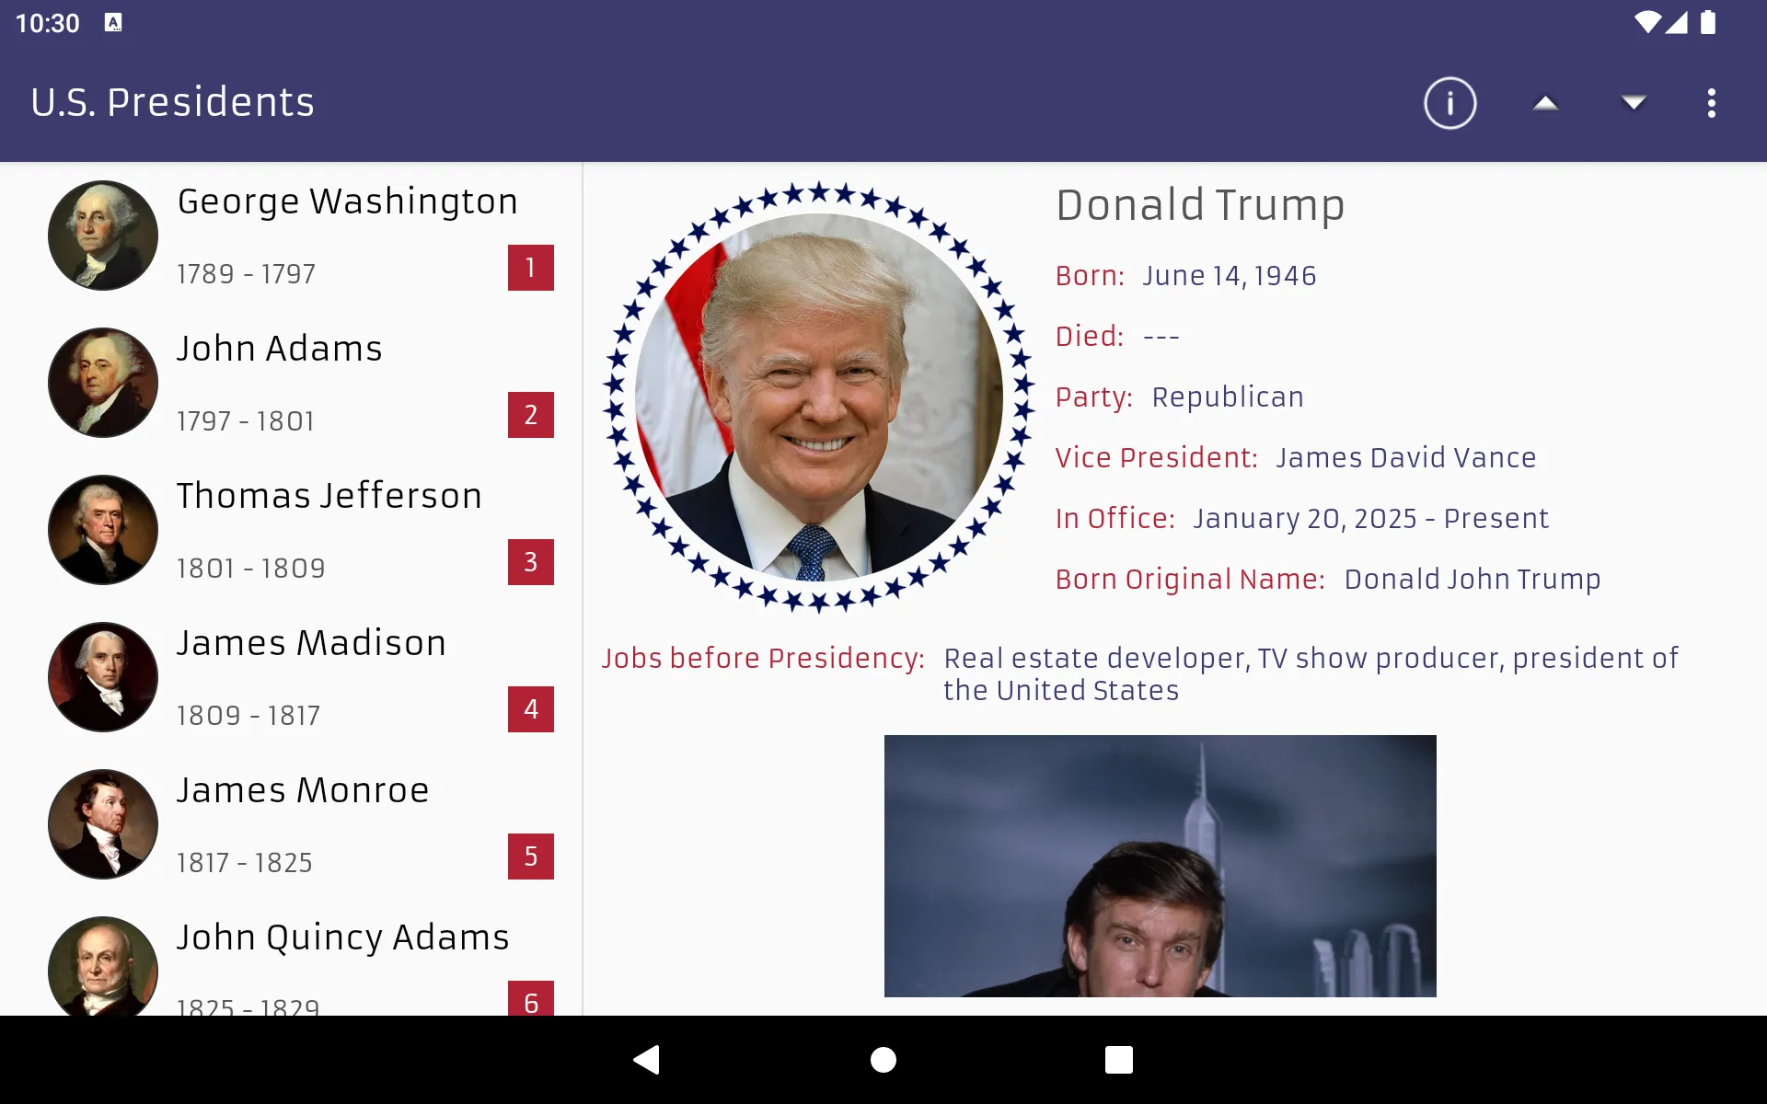This screenshot has height=1104, width=1767.
Task: Expand the Donald Trump detail panel
Action: pos(1201,202)
